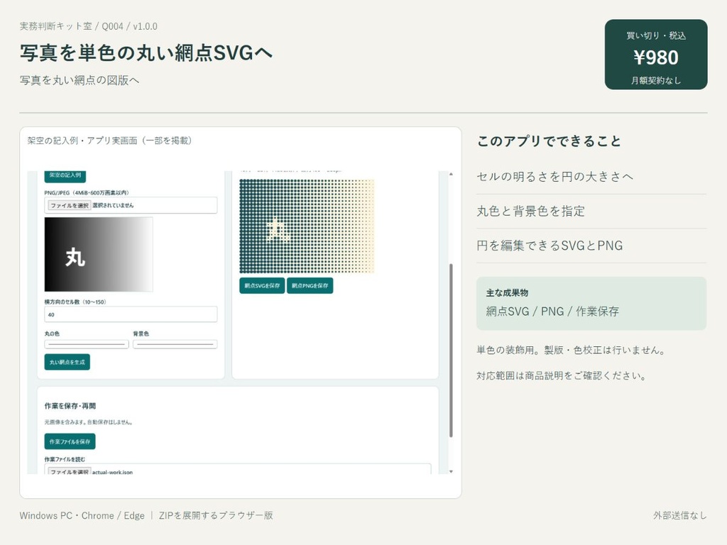The image size is (727, 545).
Task: Click the 網点PNGを保存 button
Action: (310, 285)
